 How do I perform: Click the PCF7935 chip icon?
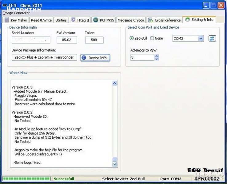(x=96, y=20)
